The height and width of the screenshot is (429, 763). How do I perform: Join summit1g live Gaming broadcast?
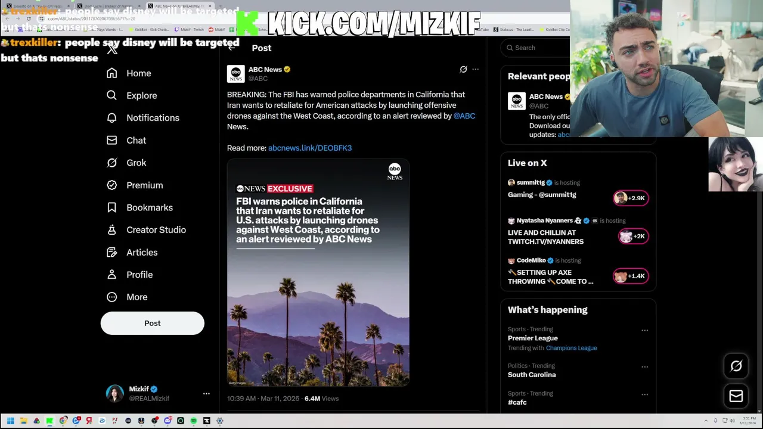point(542,195)
